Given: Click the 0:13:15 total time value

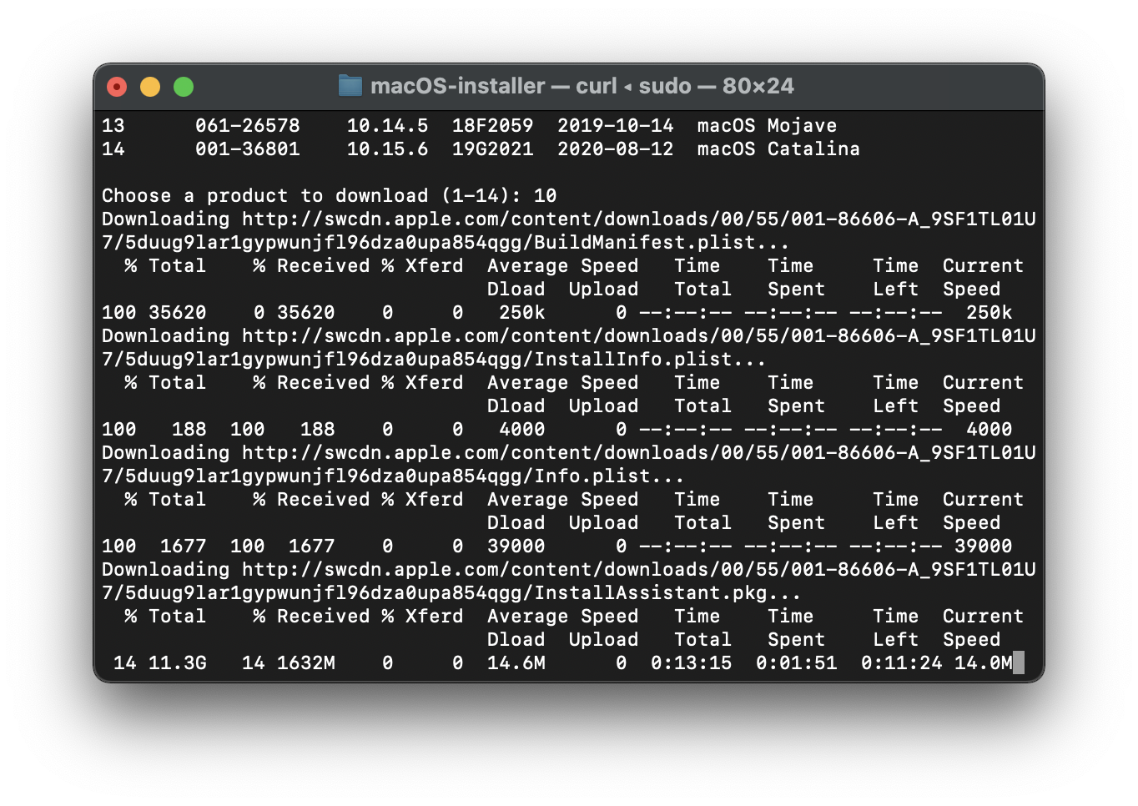Looking at the screenshot, I should pos(691,663).
